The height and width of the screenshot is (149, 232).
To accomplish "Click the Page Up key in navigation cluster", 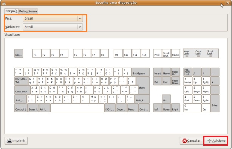I will pos(176,72).
